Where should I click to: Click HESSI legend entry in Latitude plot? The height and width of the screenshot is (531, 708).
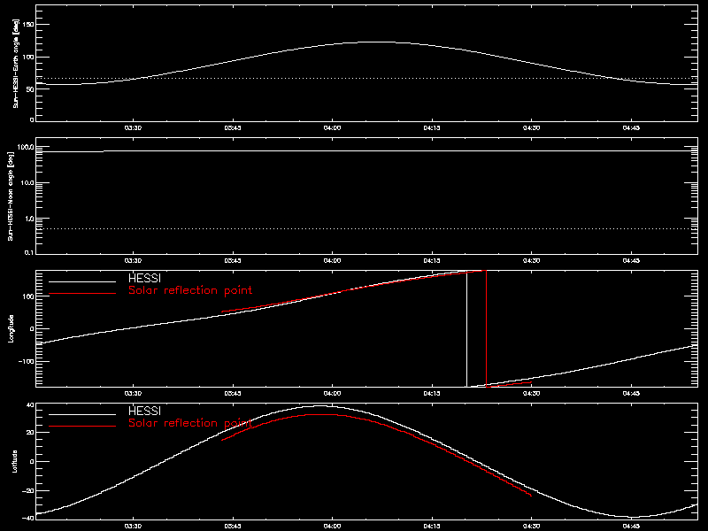click(x=144, y=411)
